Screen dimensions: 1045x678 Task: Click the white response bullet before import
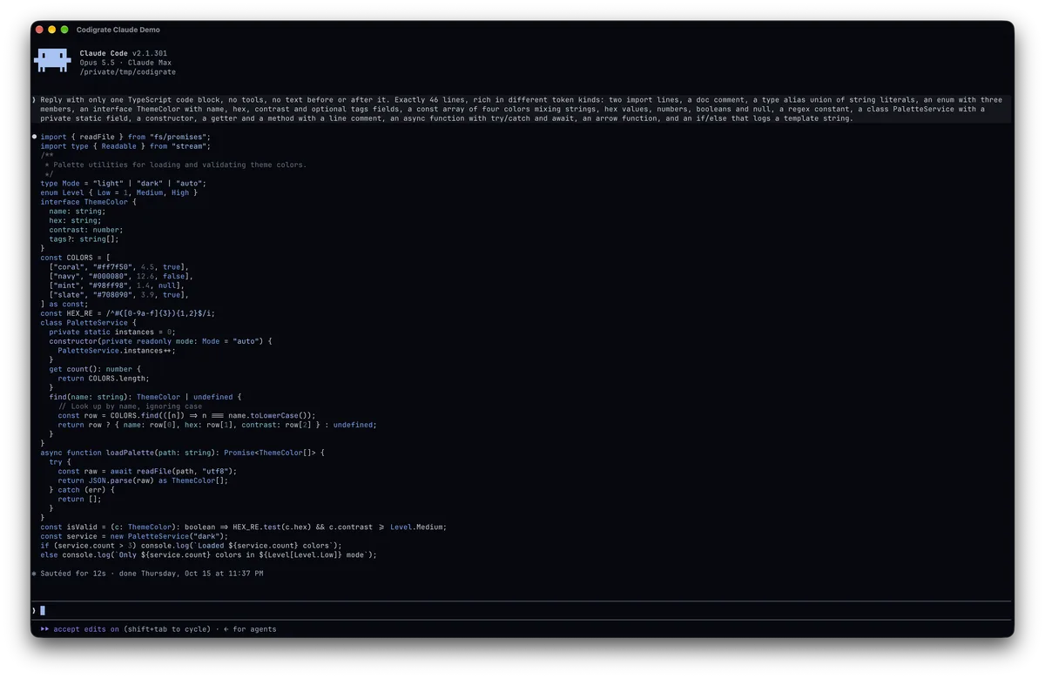pos(35,137)
